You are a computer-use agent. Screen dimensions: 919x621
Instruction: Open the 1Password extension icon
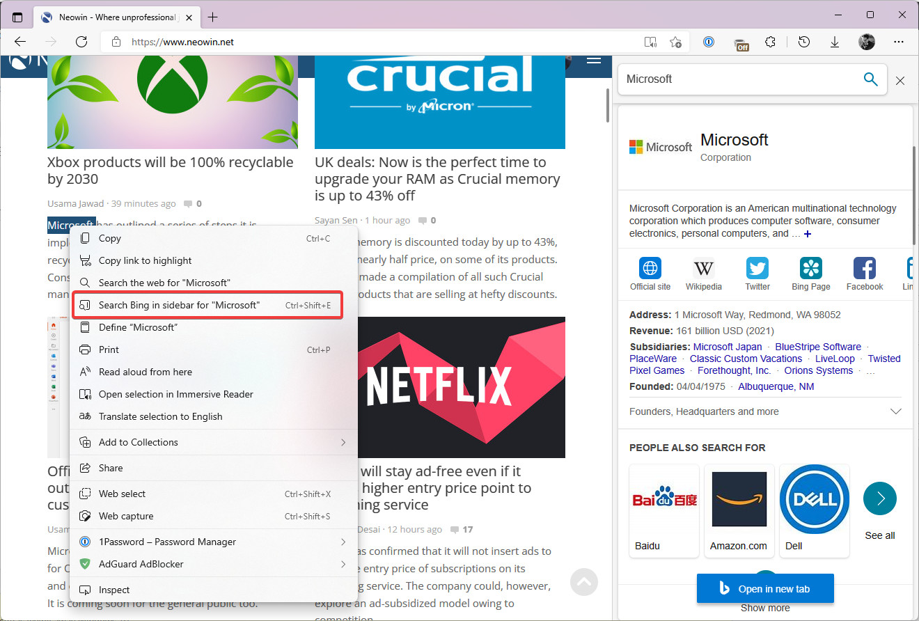[709, 42]
